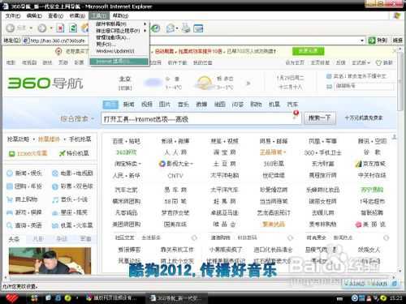The height and width of the screenshot is (304, 406).
Task: Click the 12306火车票 green icon link
Action: (28, 153)
